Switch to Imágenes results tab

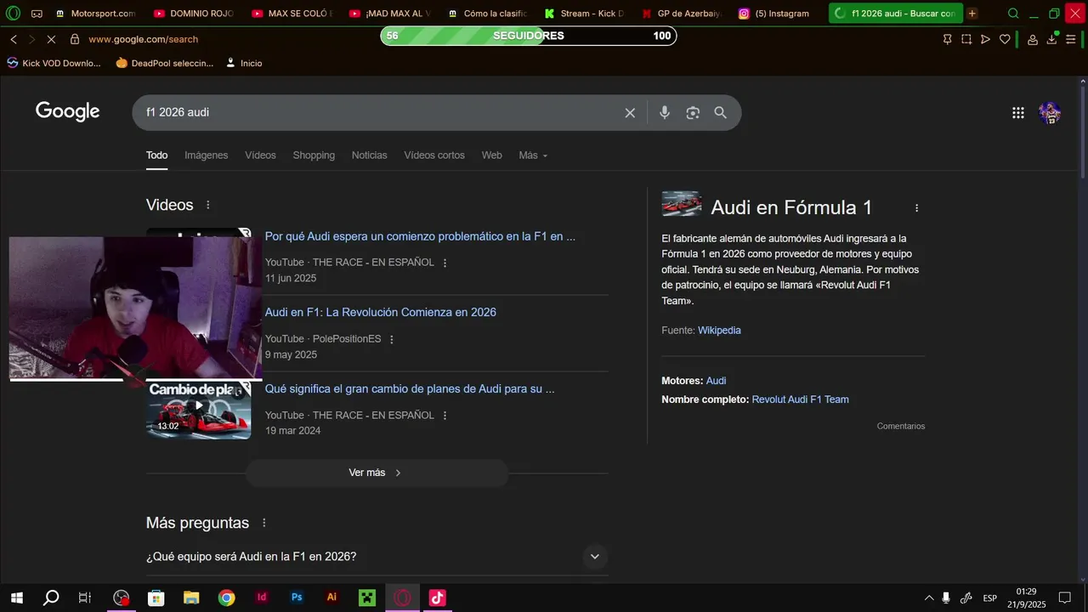coord(207,156)
